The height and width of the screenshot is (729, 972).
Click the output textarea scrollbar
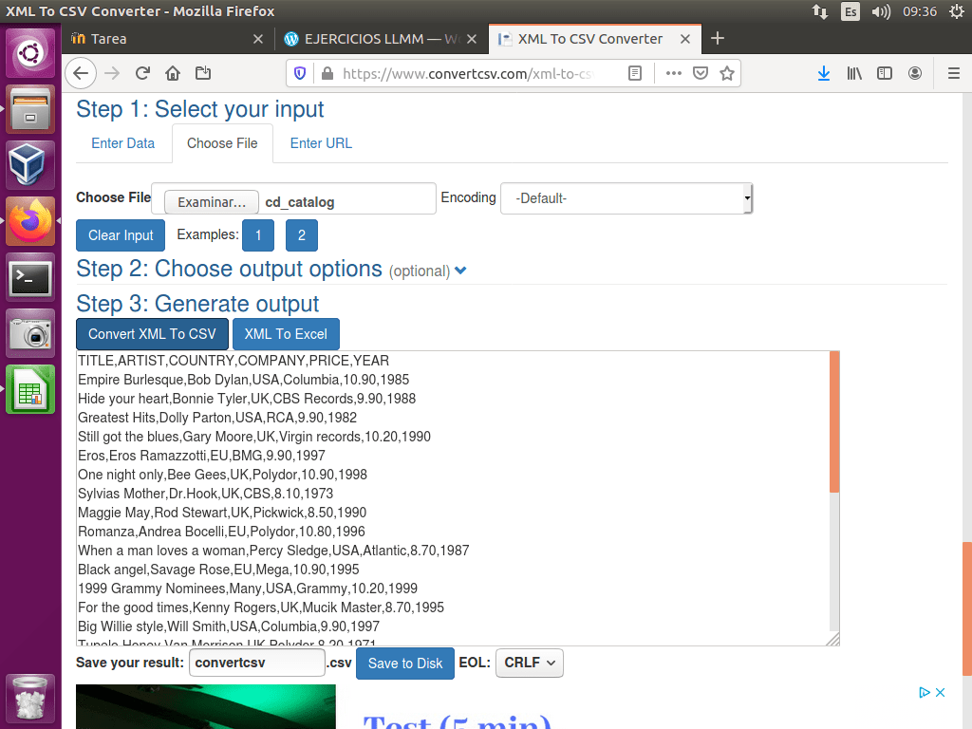coord(834,422)
